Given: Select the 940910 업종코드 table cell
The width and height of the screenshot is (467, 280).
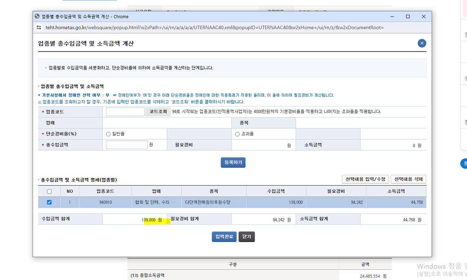Looking at the screenshot, I should coord(106,202).
